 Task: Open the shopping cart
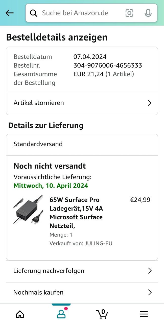[102, 314]
